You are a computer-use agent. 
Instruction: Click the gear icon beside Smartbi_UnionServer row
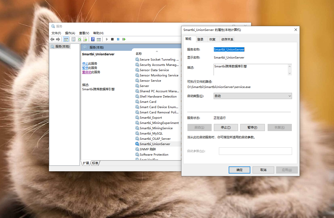tap(137, 144)
